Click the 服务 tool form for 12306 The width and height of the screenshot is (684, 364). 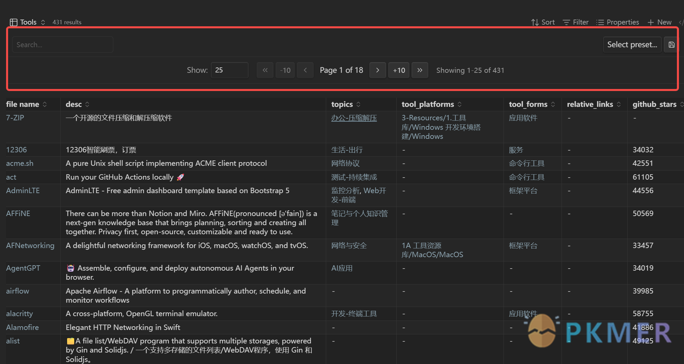[516, 150]
